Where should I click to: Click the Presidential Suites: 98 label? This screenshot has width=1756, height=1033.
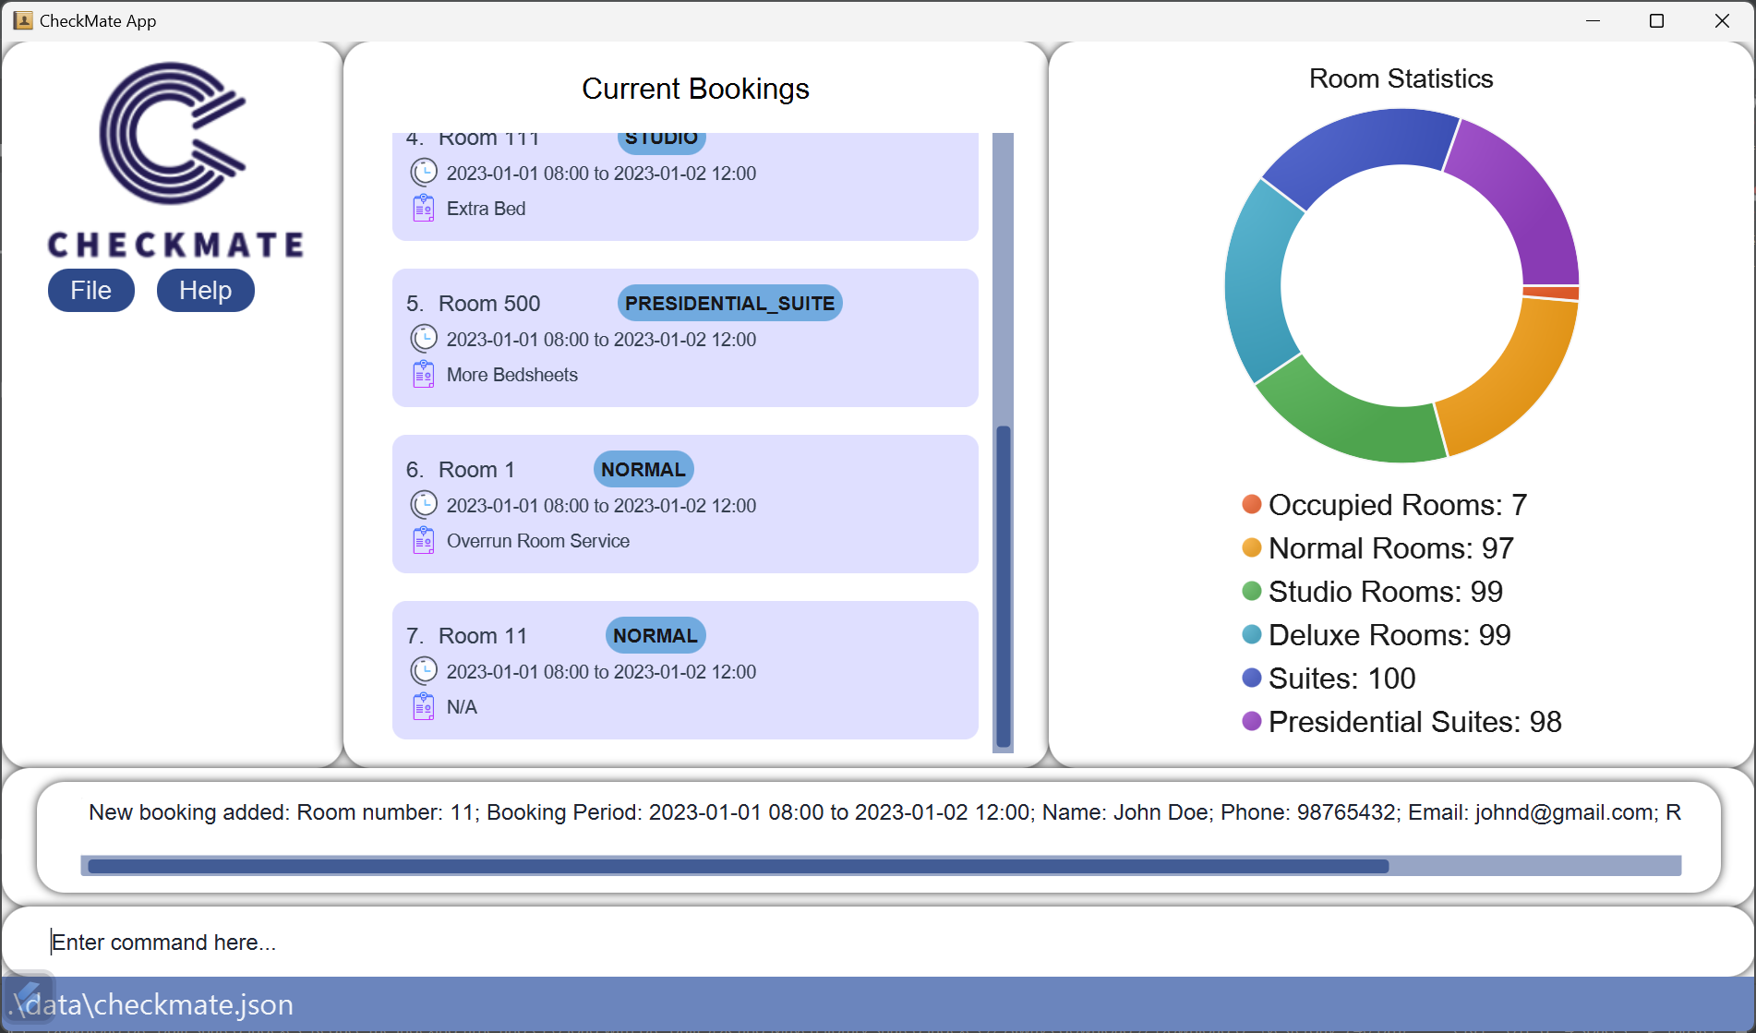[x=1415, y=722]
